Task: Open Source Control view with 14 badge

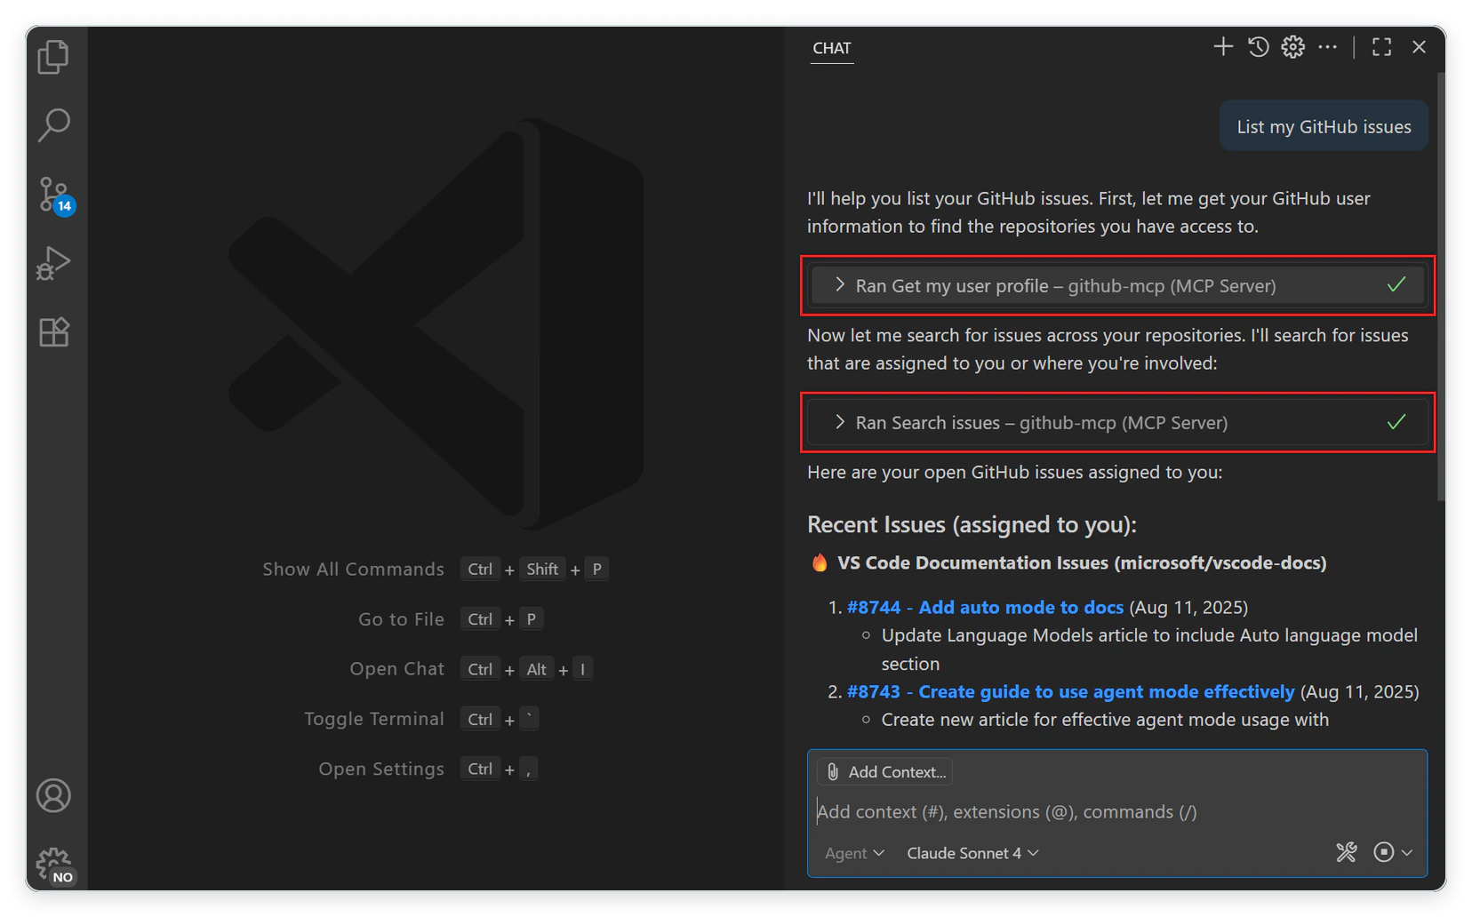Action: pyautogui.click(x=55, y=195)
